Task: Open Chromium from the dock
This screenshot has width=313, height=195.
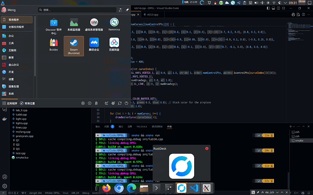Action: click(119, 188)
